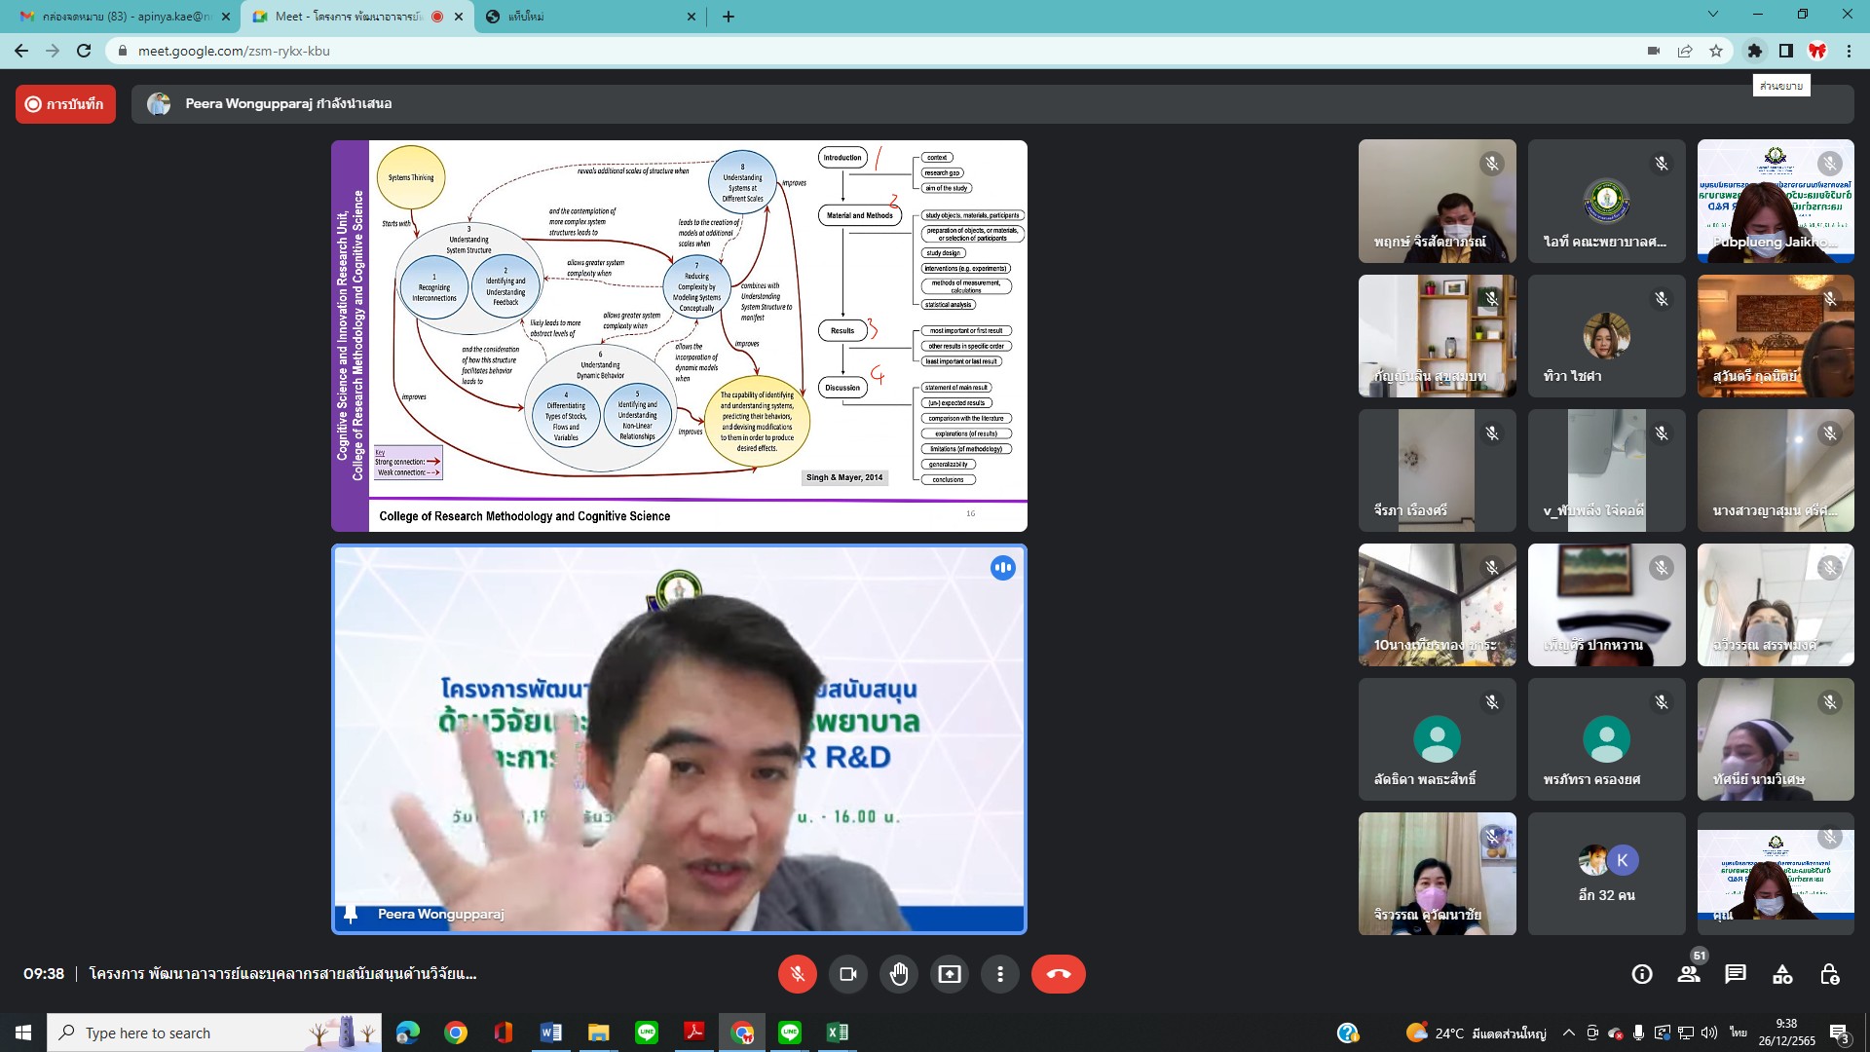
Task: Open Windows notification center
Action: 1840,1033
